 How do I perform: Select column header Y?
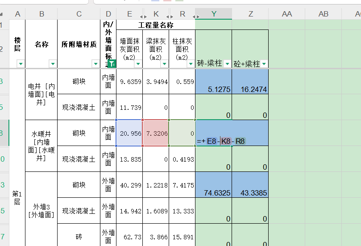point(214,14)
